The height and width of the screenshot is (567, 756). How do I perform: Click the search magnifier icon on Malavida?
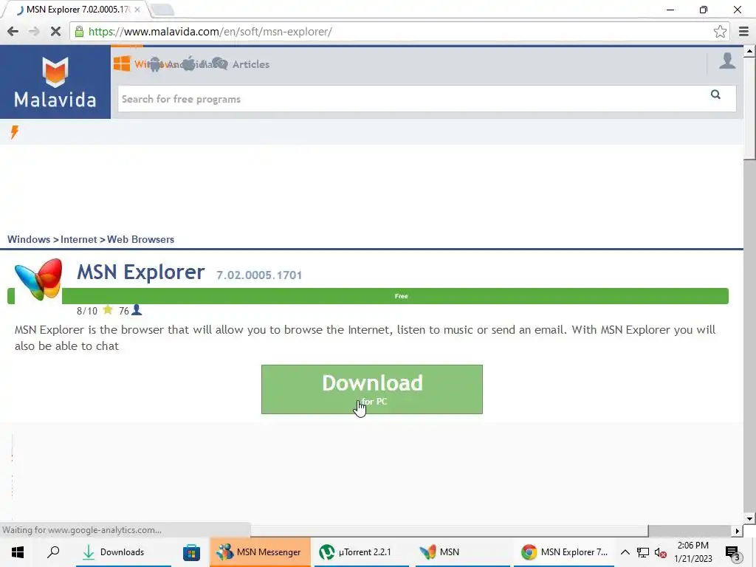coord(715,94)
